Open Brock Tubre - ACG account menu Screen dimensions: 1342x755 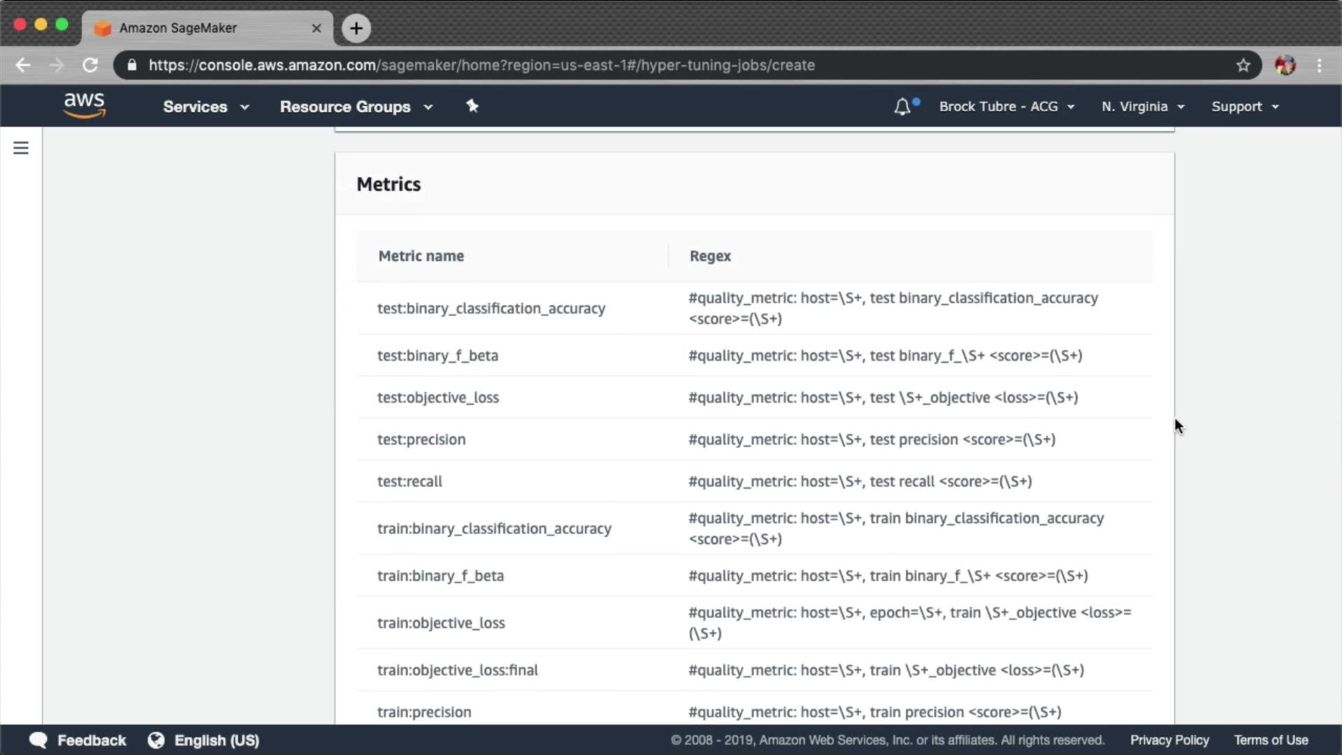tap(1006, 107)
